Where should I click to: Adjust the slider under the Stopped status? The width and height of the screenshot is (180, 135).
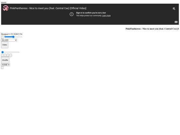13,37
